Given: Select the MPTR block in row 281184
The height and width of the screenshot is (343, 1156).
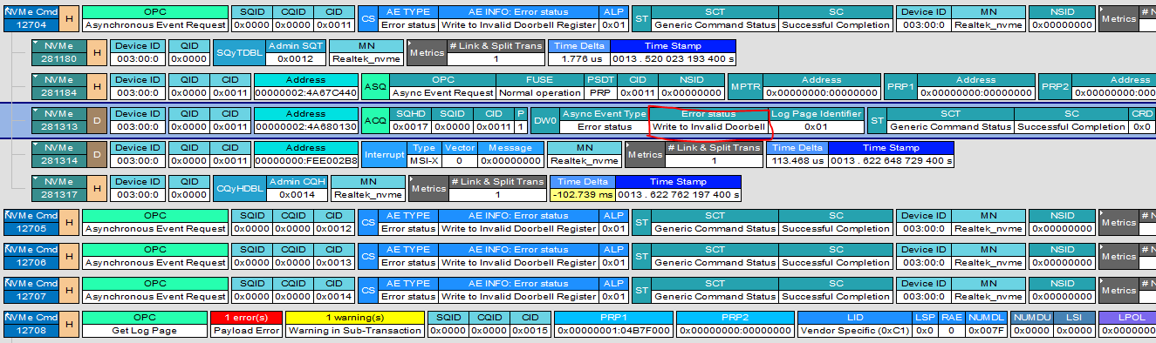Looking at the screenshot, I should 744,87.
